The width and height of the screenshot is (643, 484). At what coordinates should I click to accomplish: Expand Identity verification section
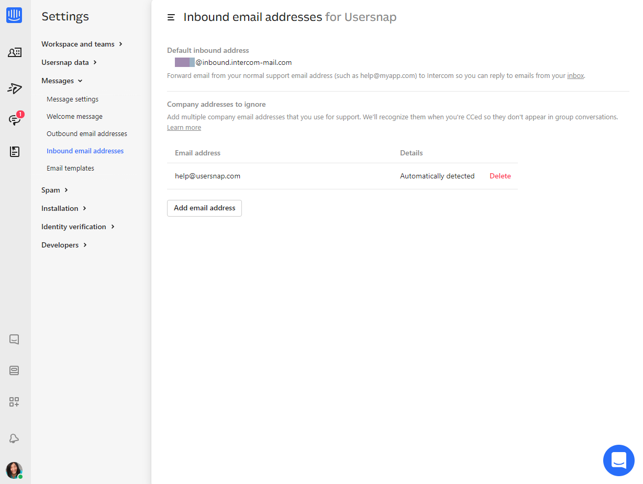pyautogui.click(x=78, y=227)
